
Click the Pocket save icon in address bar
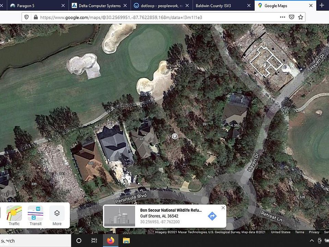(291, 17)
